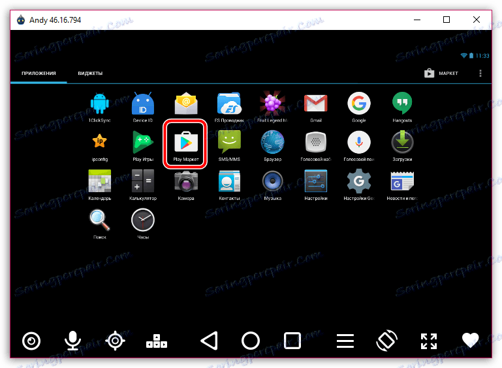Viewport: 502px width, 368px height.
Task: Open the hamburger menu in bottom bar
Action: (x=345, y=341)
